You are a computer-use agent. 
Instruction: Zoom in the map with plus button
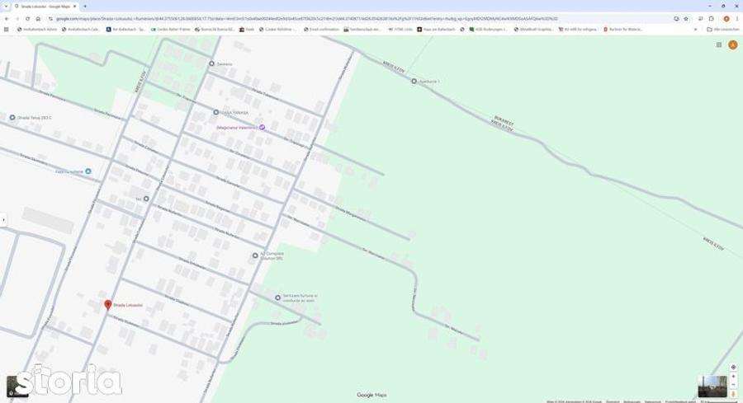(733, 376)
